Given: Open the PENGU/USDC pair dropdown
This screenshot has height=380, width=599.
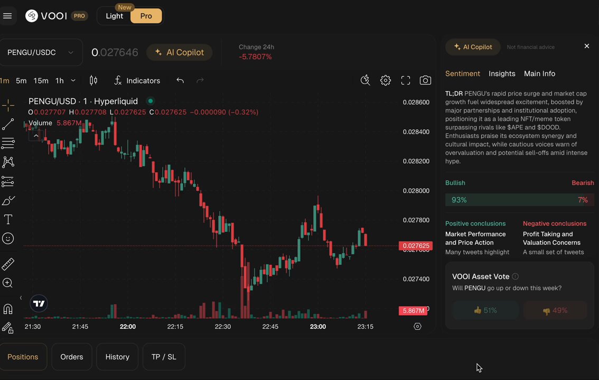Looking at the screenshot, I should coord(40,52).
